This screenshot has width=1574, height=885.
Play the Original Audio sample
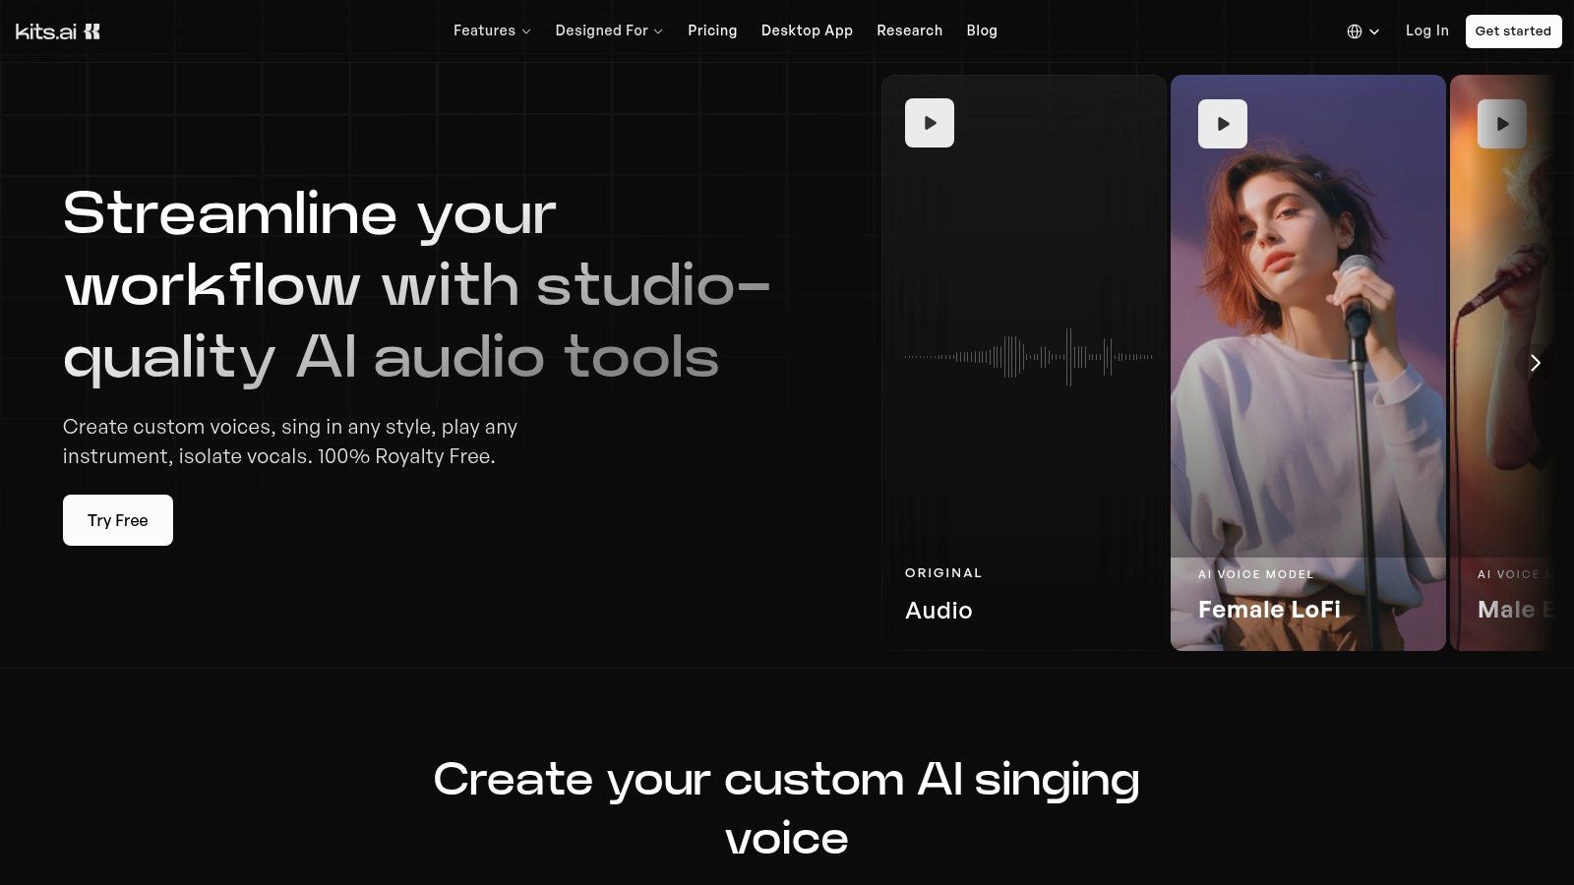(929, 123)
